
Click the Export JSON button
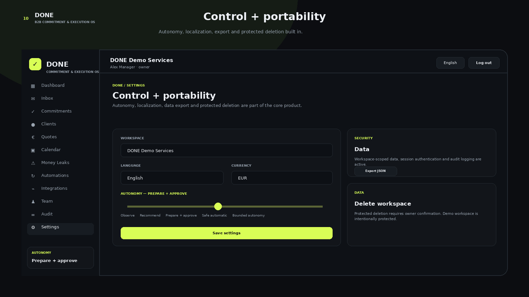pos(376,171)
